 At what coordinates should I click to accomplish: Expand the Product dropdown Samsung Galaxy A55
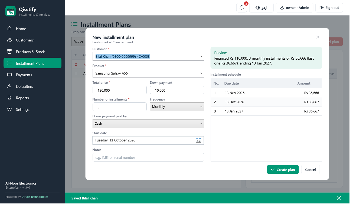tap(148, 73)
